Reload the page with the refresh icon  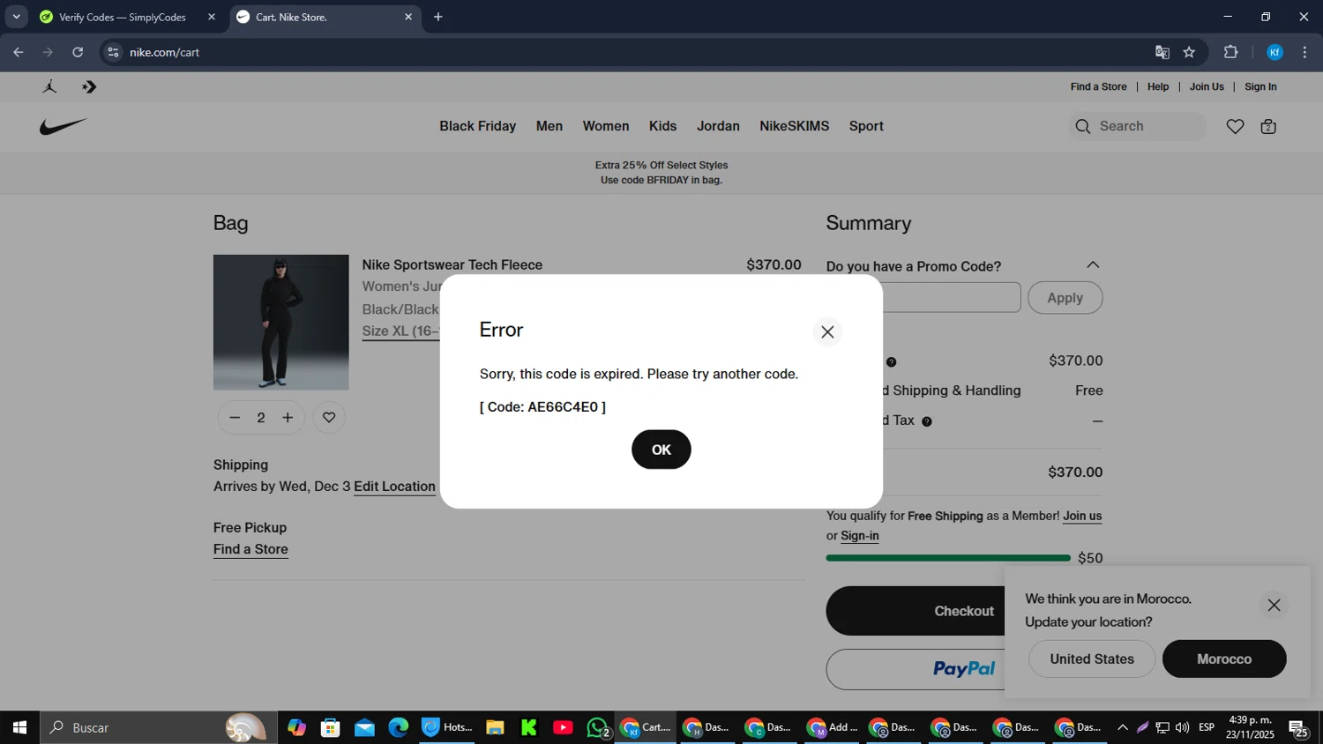78,52
